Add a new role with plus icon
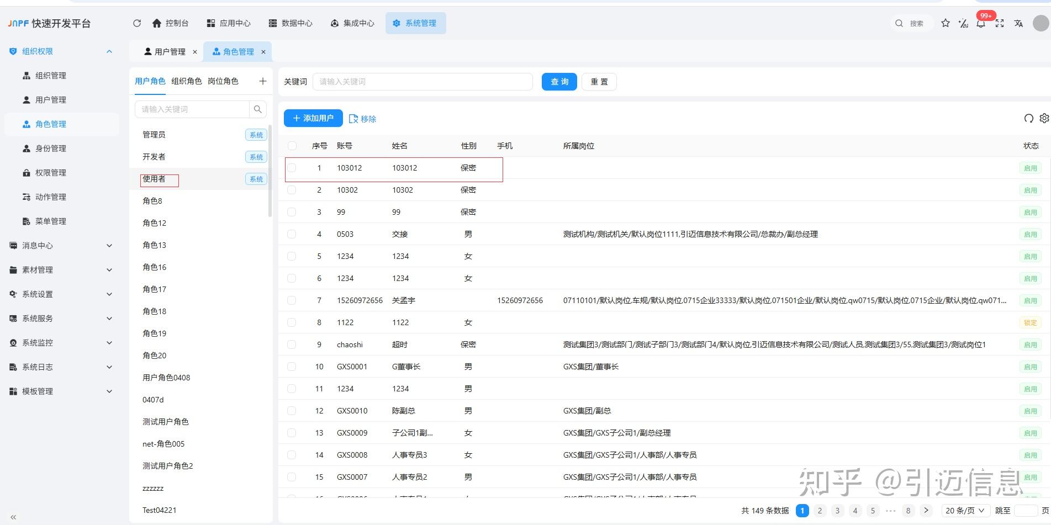The image size is (1051, 525). pyautogui.click(x=263, y=81)
